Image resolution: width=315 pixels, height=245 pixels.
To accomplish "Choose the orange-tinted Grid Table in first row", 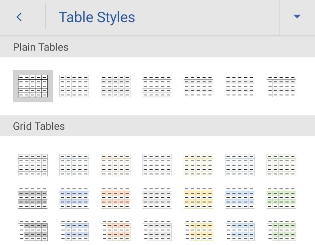I will tap(115, 165).
